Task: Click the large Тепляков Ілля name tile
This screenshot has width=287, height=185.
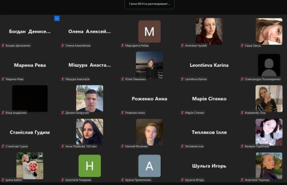Action: point(209,132)
